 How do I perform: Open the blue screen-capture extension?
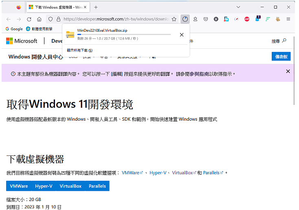226,19
